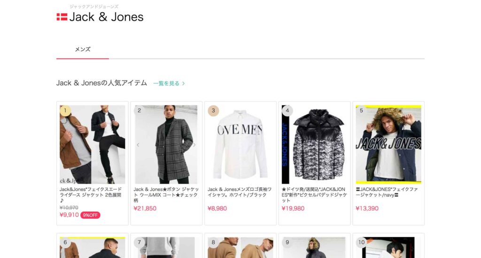Open the wool MIX check coat title

[x=166, y=195]
